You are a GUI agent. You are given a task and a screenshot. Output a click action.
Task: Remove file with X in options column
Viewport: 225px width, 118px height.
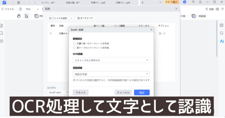click(x=164, y=34)
